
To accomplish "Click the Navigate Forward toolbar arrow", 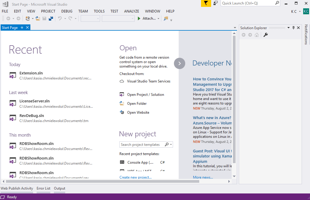I will pos(18,18).
